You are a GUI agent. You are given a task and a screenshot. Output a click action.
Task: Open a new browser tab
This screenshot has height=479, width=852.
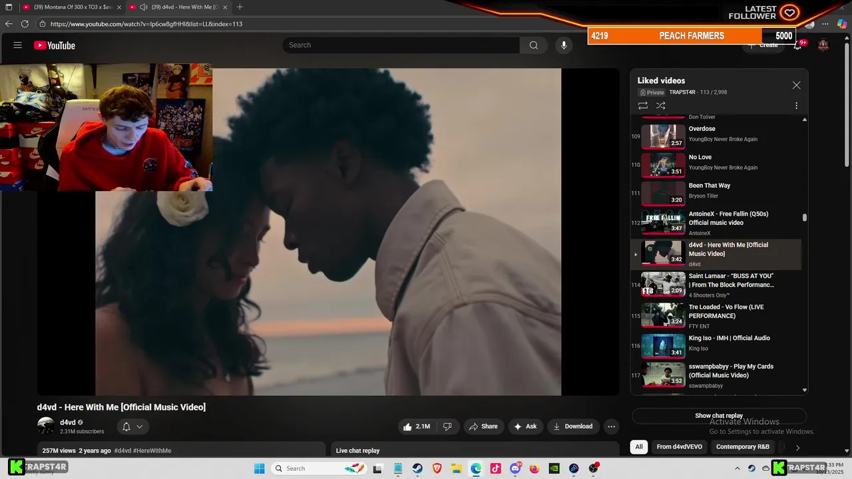pyautogui.click(x=240, y=7)
